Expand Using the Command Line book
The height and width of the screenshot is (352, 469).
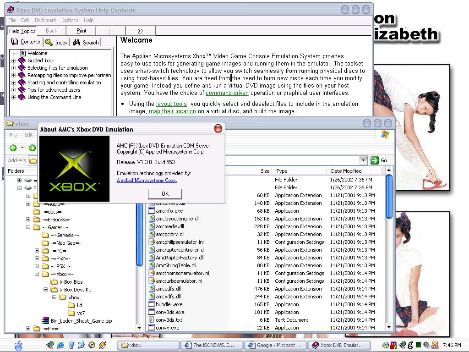pos(13,97)
